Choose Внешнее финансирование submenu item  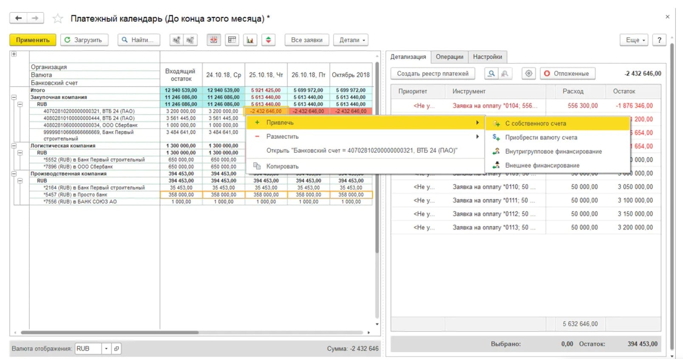point(557,165)
